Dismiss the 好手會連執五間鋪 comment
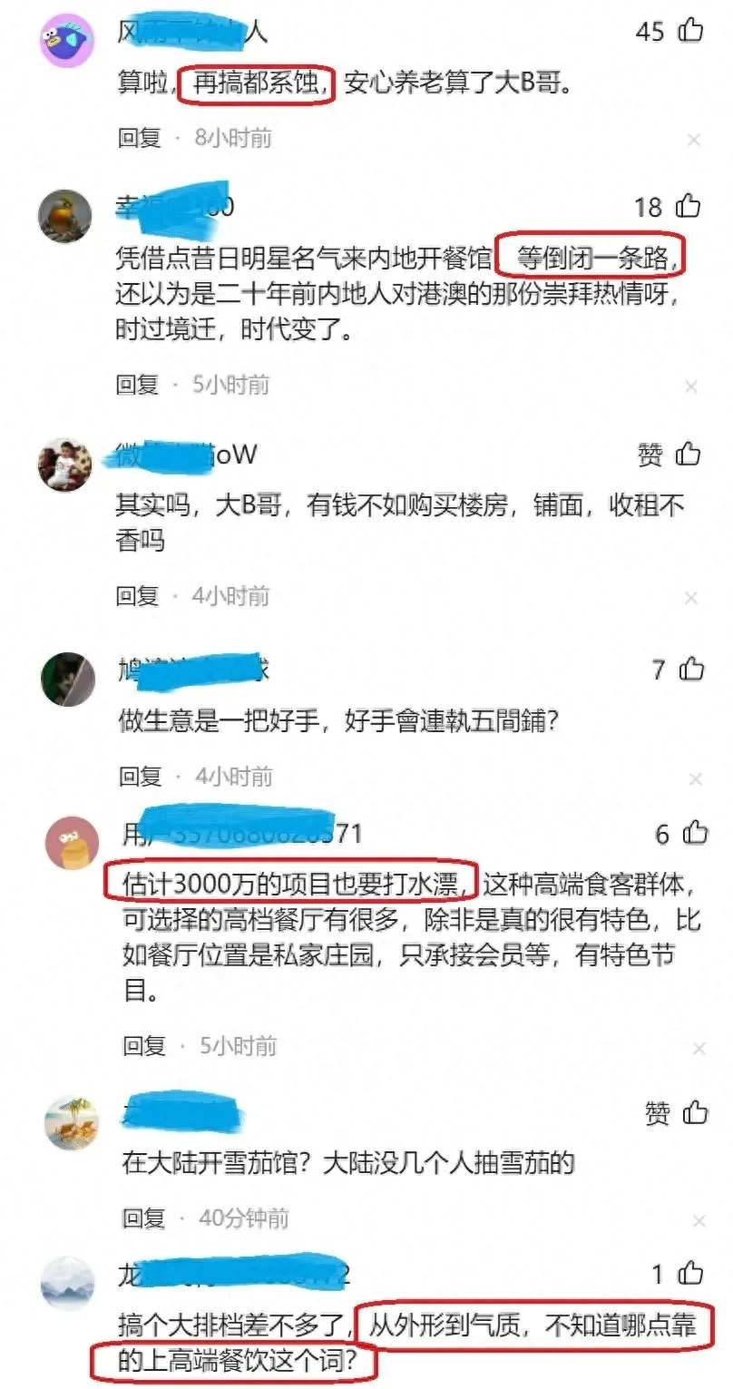The height and width of the screenshot is (1389, 733). coord(694,778)
